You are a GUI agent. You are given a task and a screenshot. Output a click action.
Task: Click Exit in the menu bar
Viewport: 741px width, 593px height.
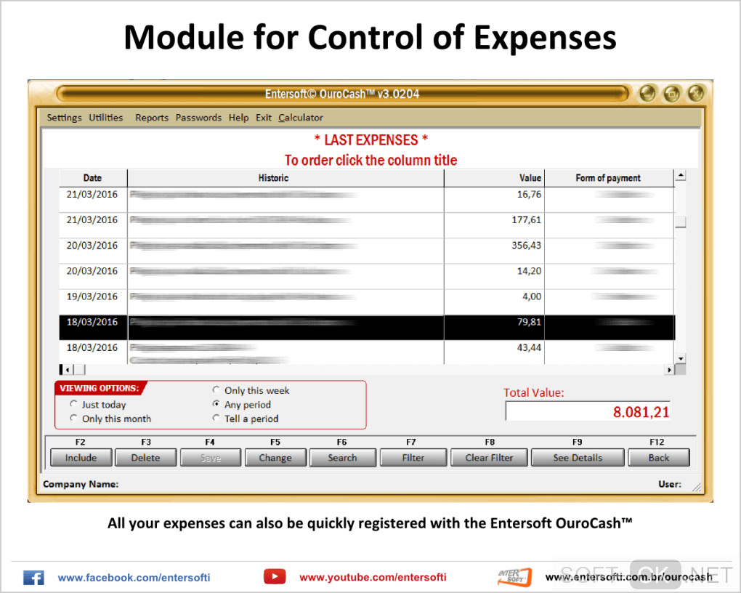[264, 117]
